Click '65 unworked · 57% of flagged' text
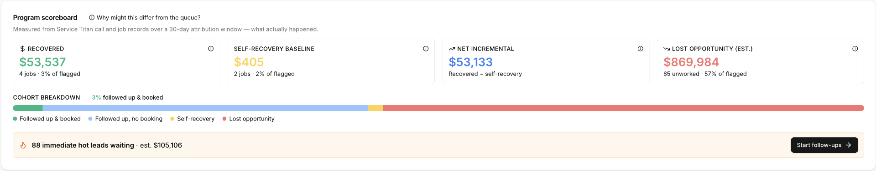Viewport: 876px width, 171px height. (705, 74)
